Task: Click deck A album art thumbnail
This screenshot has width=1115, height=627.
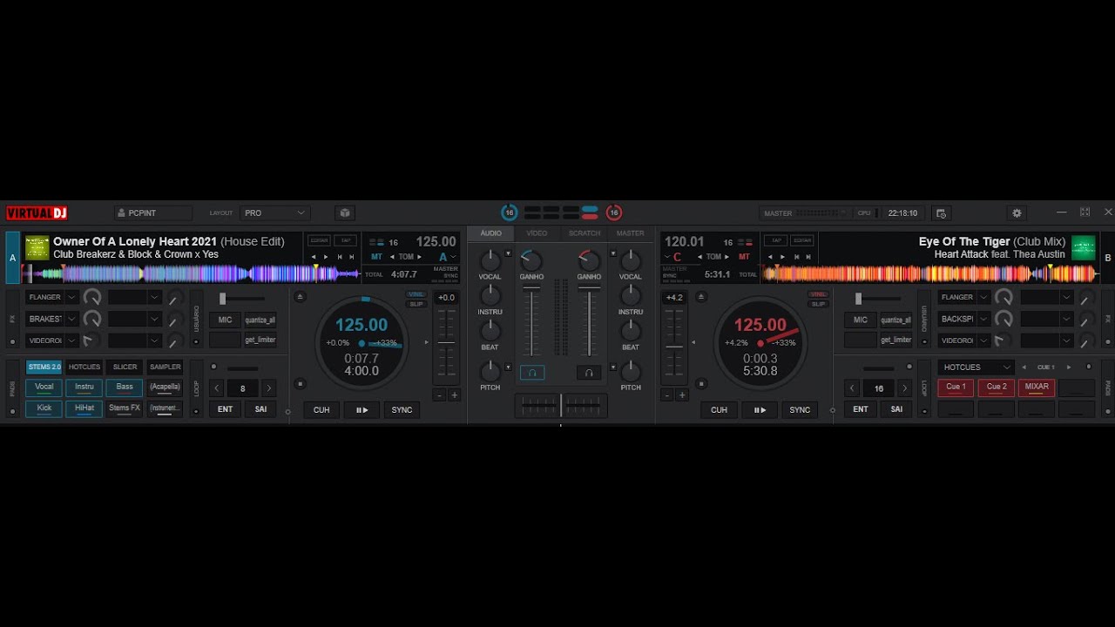Action: pyautogui.click(x=37, y=248)
